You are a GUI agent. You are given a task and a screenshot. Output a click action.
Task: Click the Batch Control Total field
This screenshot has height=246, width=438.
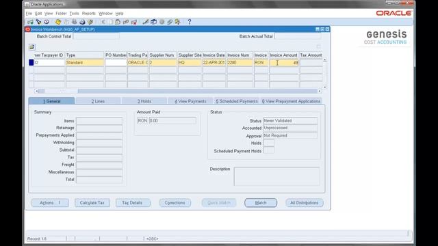tap(96, 36)
